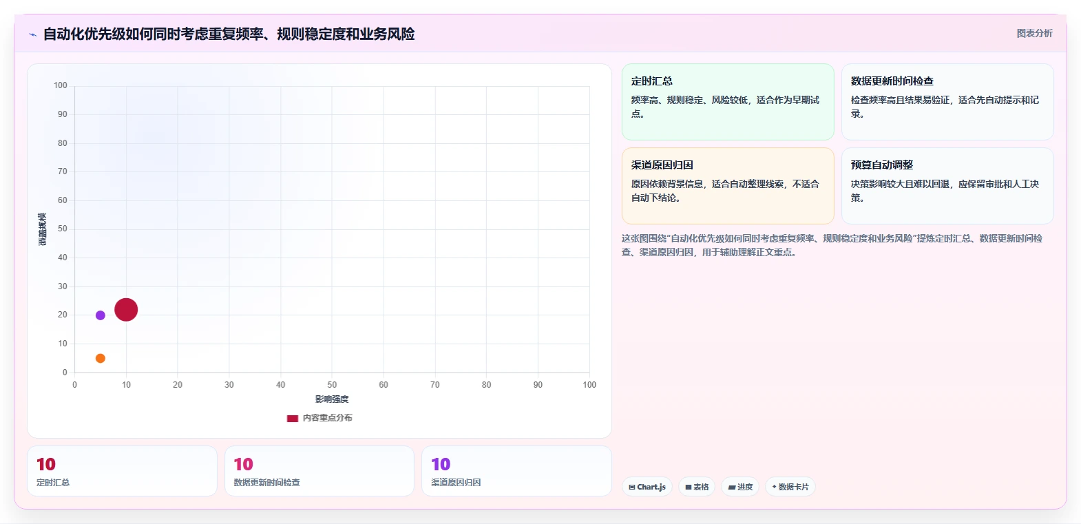This screenshot has width=1081, height=524.
Task: Click the x-axis tick label 50
Action: point(332,385)
